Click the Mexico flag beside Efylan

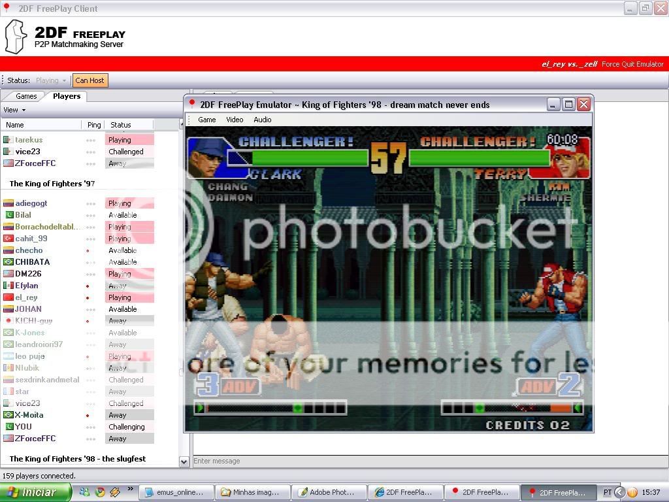[8, 286]
